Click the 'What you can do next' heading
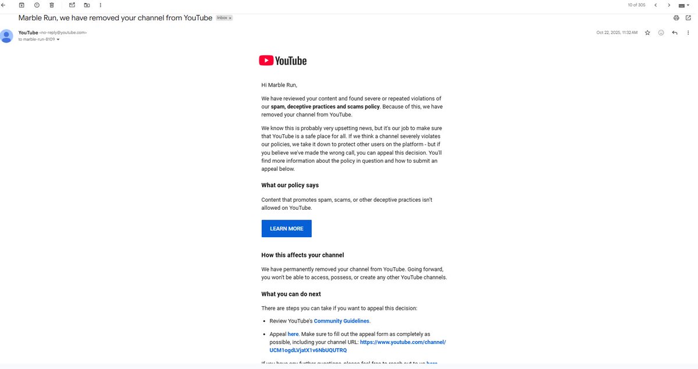698x369 pixels. (291, 294)
